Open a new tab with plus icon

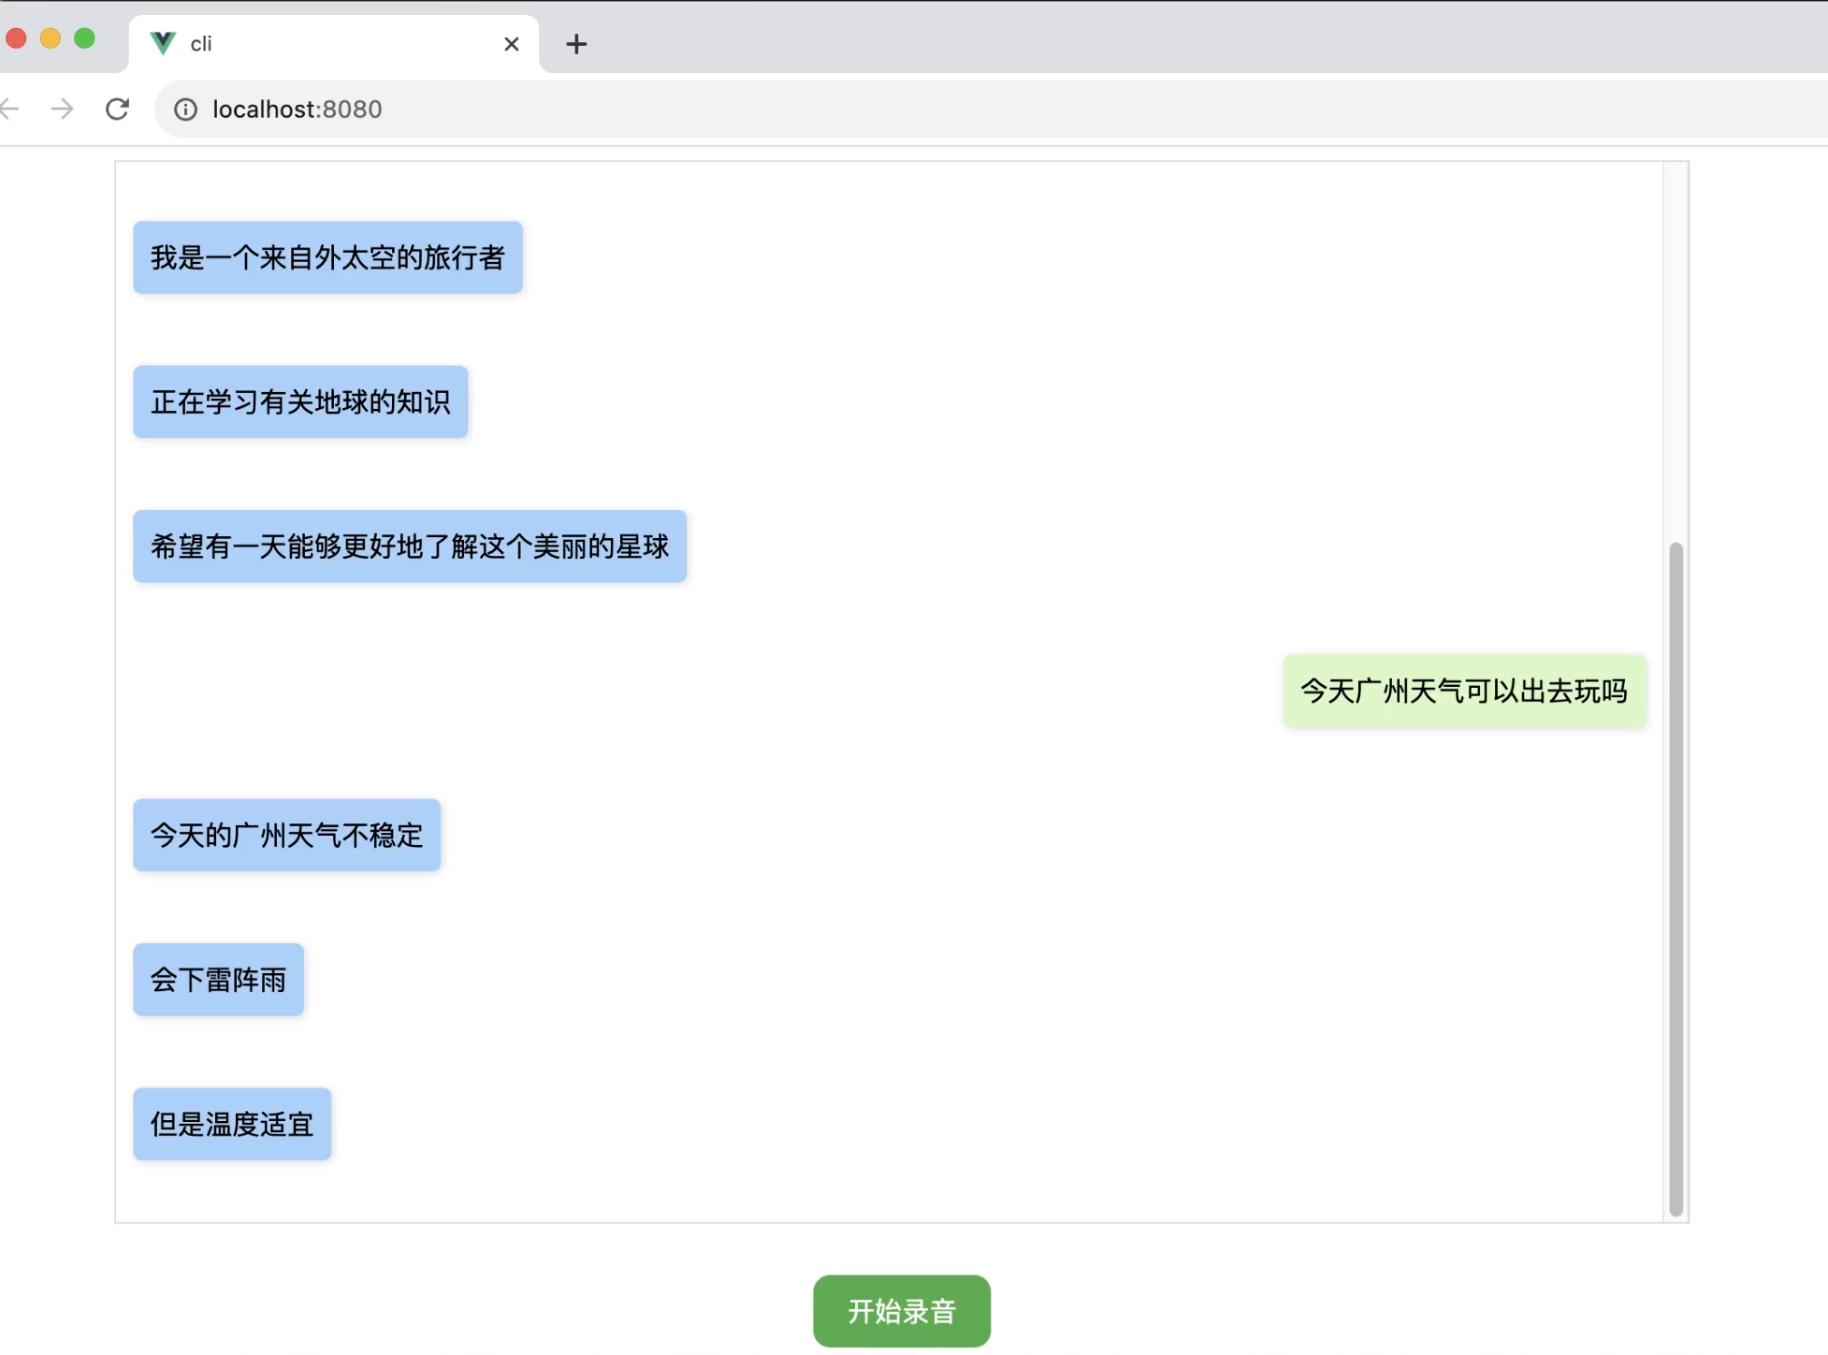576,44
